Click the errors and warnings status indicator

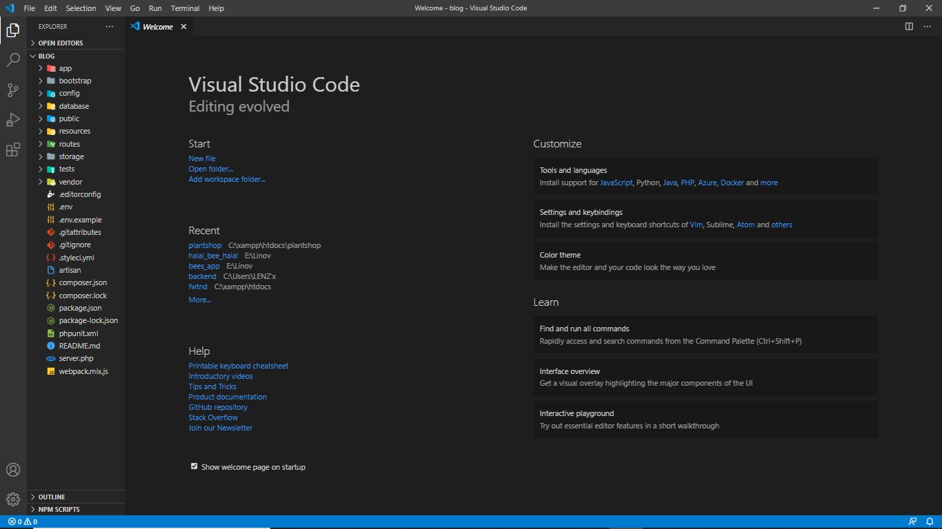tap(23, 521)
